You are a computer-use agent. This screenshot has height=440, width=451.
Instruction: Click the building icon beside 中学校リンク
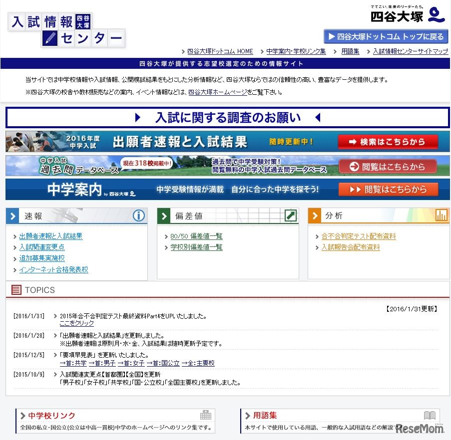(x=207, y=415)
